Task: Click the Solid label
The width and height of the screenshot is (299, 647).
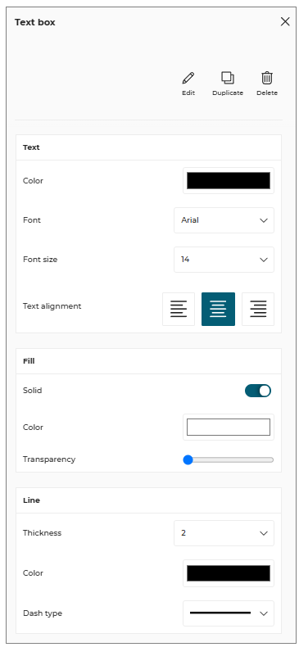Action: pyautogui.click(x=32, y=391)
